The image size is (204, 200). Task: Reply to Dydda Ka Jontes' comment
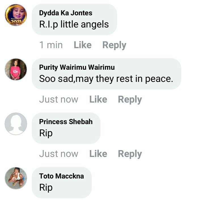pos(114,45)
